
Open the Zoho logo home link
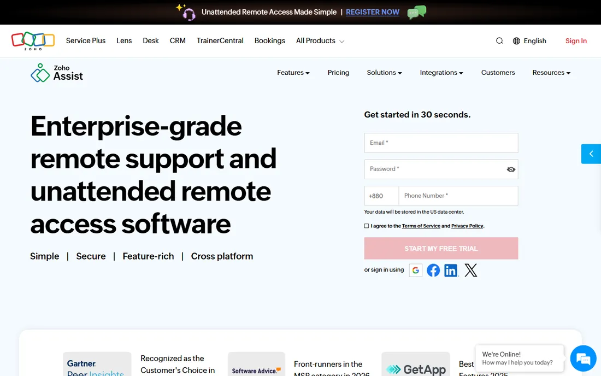pyautogui.click(x=33, y=41)
